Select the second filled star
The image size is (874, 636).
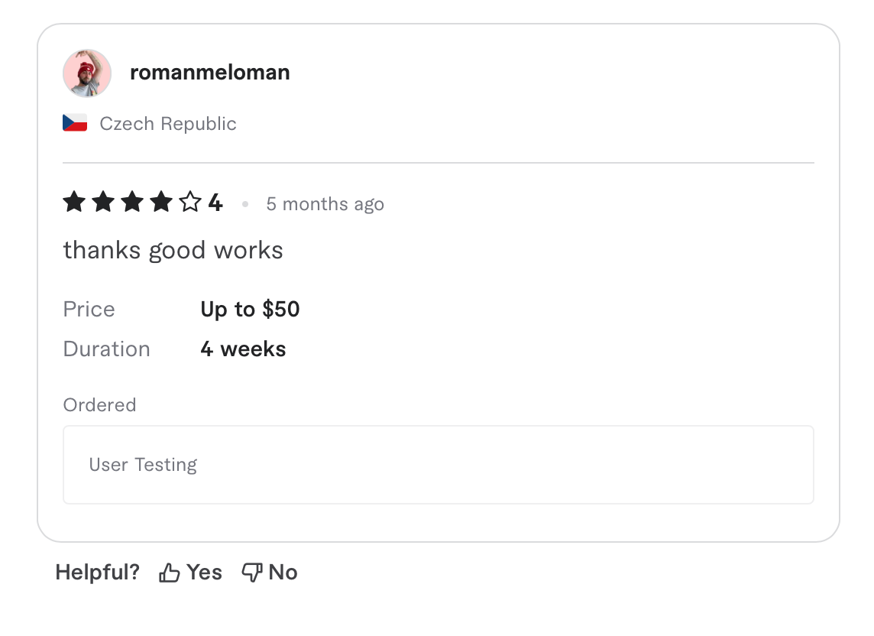pyautogui.click(x=102, y=202)
